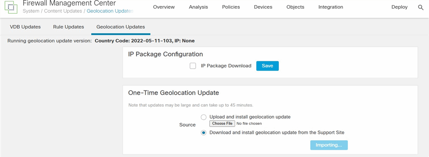This screenshot has width=429, height=157.
Task: Select Download from the Support Site radio
Action: tap(203, 133)
